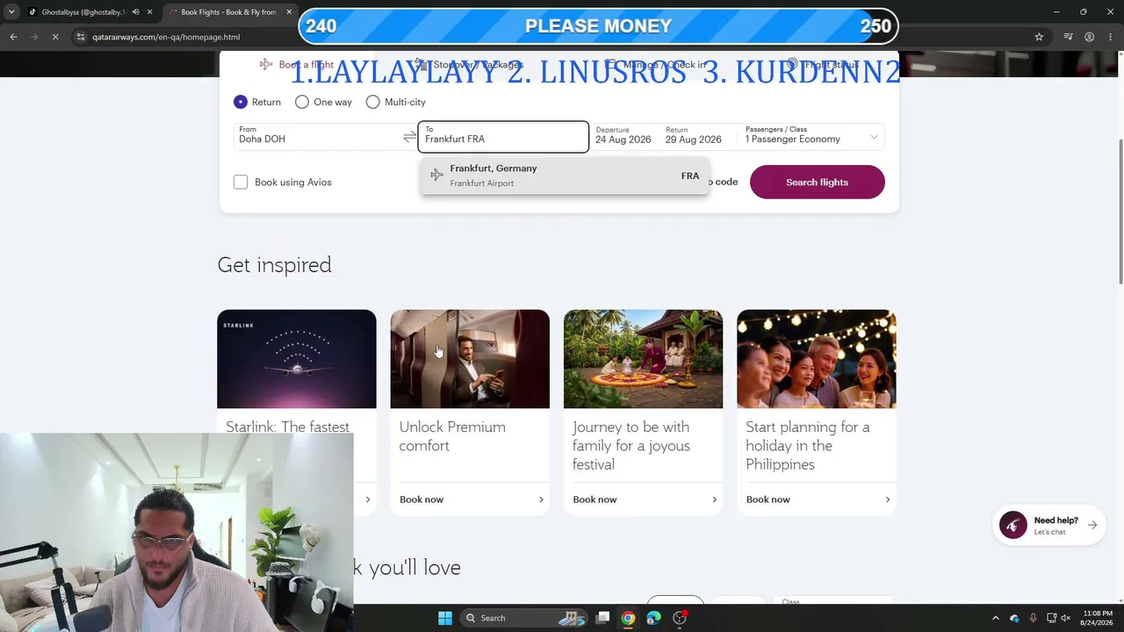
Task: Open the Return date picker
Action: [694, 135]
